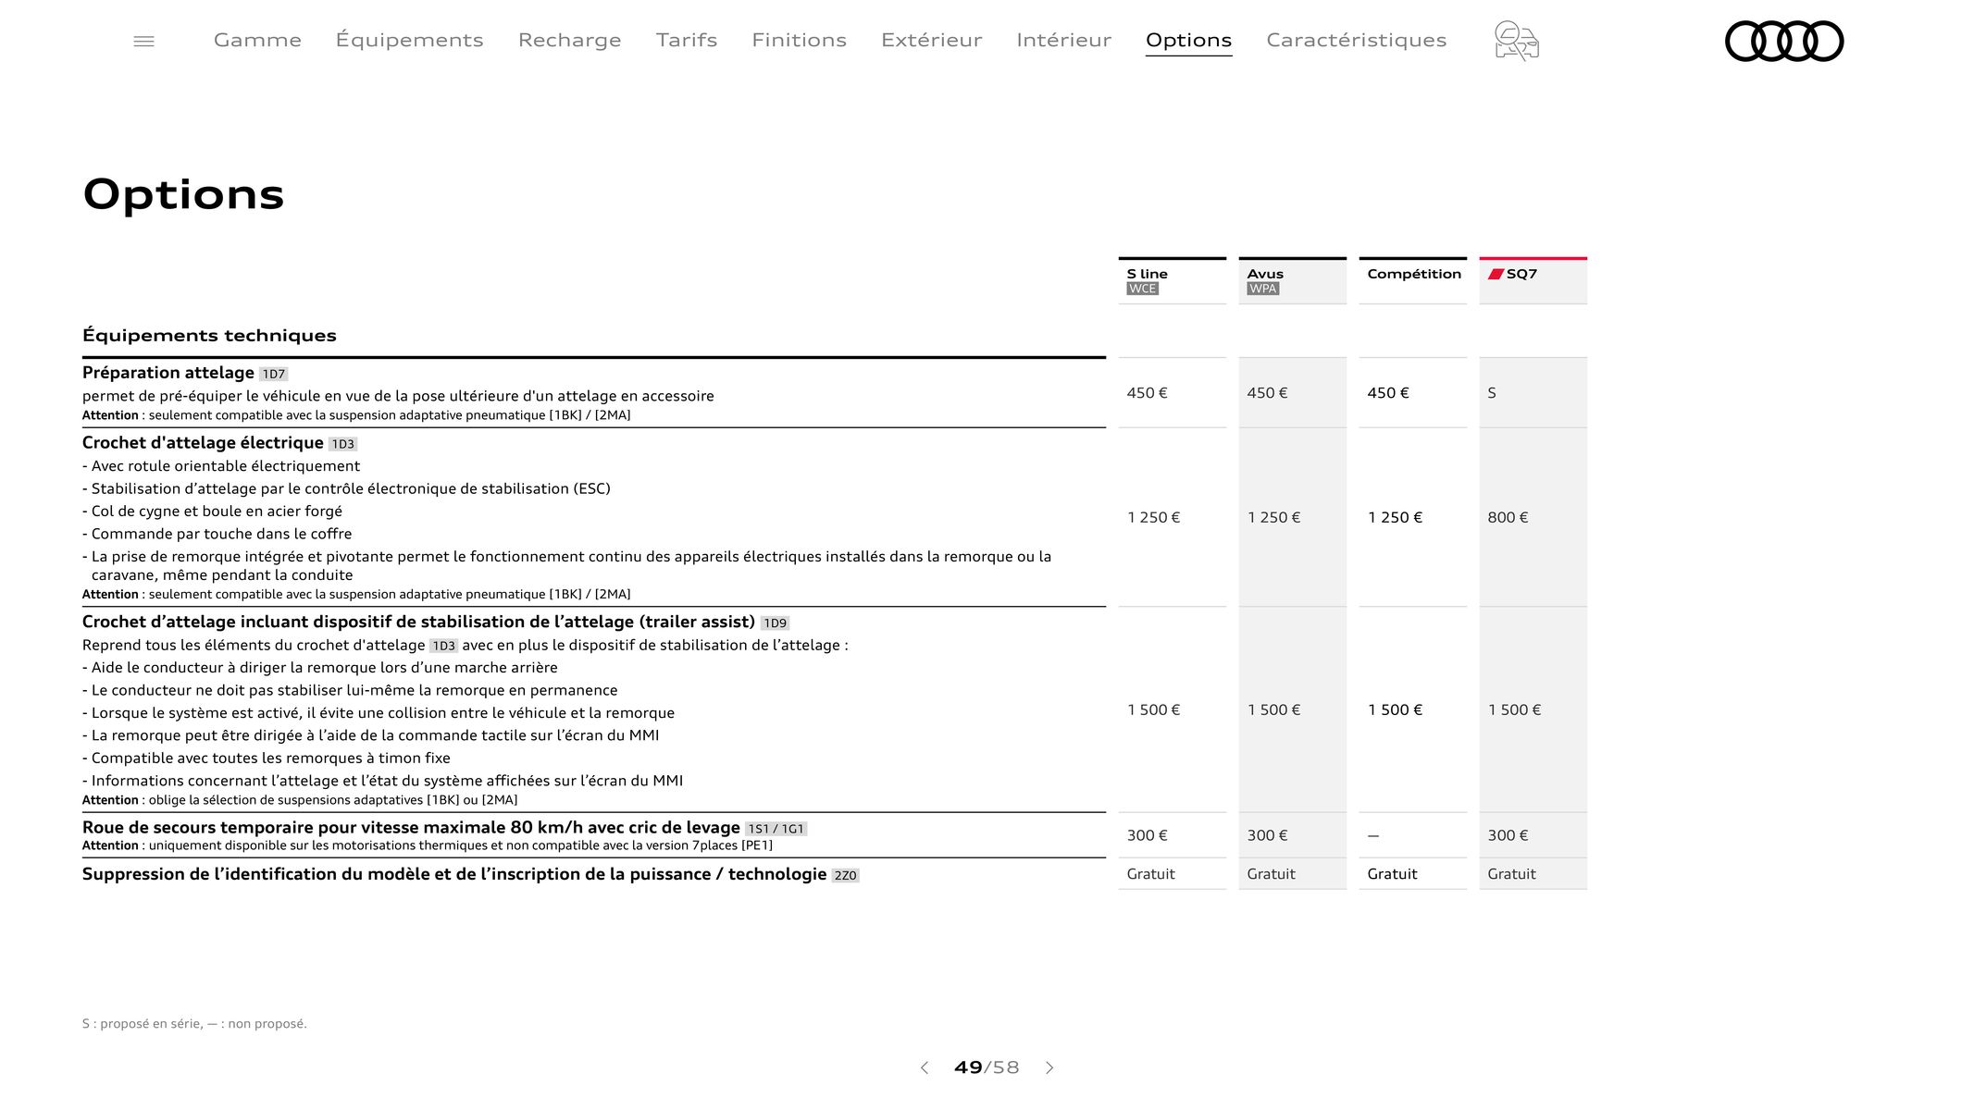Go to previous page arrow
Viewport: 1974px width, 1110px height.
point(924,1067)
